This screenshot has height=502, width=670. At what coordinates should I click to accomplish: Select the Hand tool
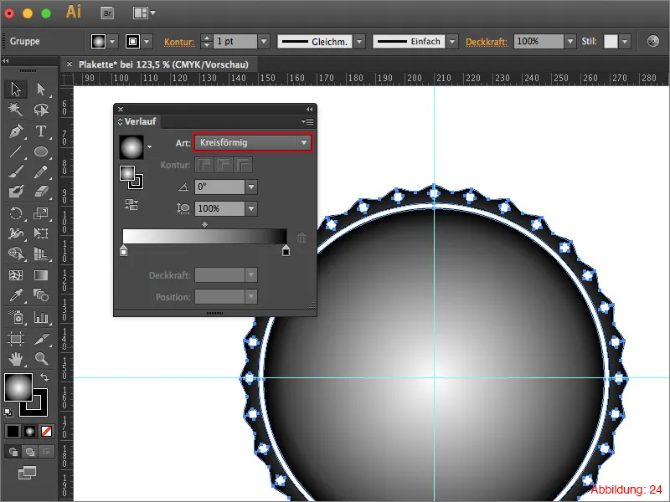16,359
